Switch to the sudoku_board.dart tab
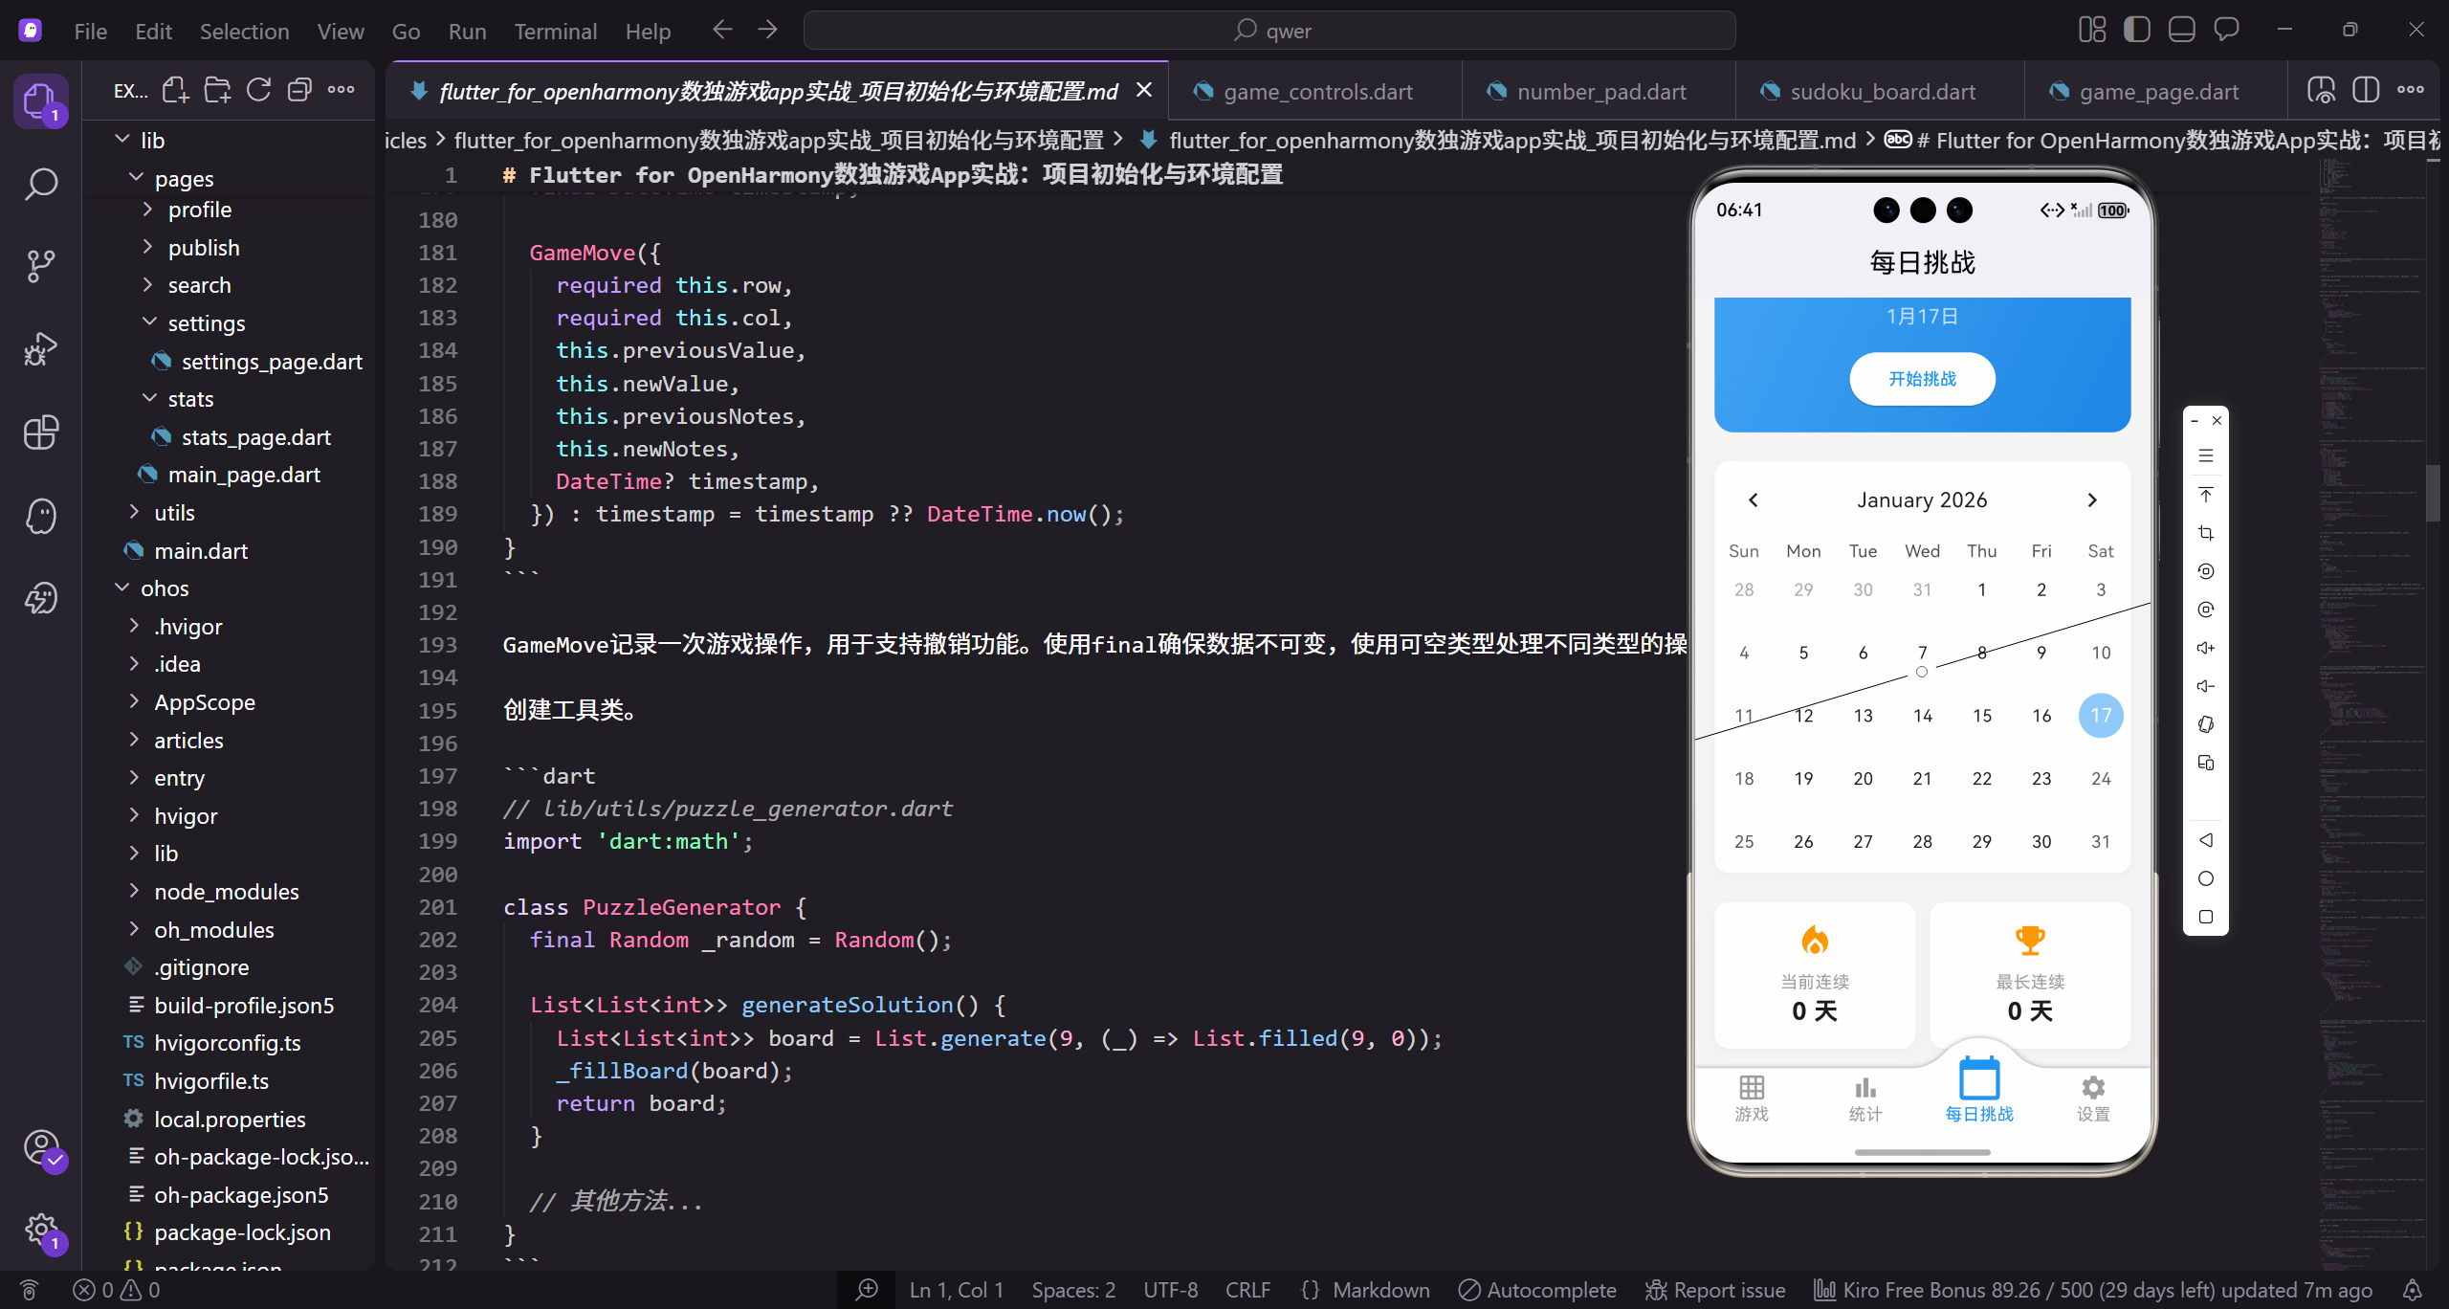The height and width of the screenshot is (1309, 2449). click(1881, 92)
